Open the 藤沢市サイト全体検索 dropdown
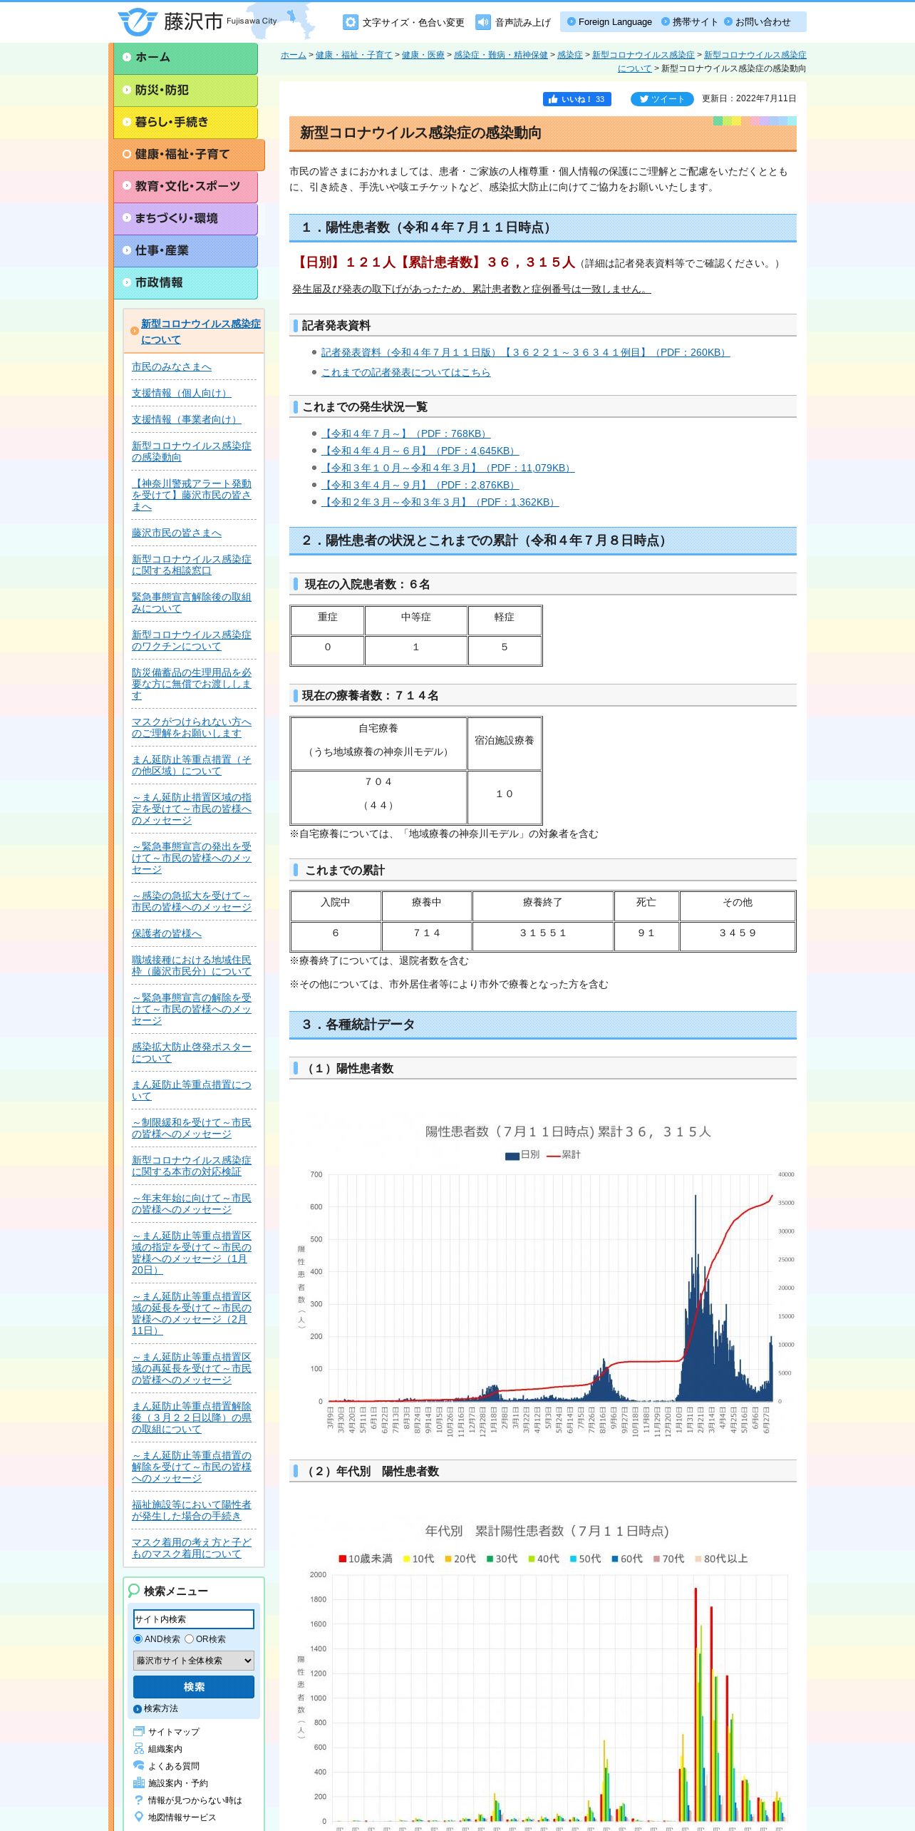The image size is (915, 1831). coord(194,1661)
